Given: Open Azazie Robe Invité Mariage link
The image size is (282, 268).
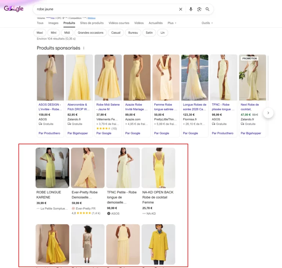Looking at the screenshot, I should coord(136,107).
